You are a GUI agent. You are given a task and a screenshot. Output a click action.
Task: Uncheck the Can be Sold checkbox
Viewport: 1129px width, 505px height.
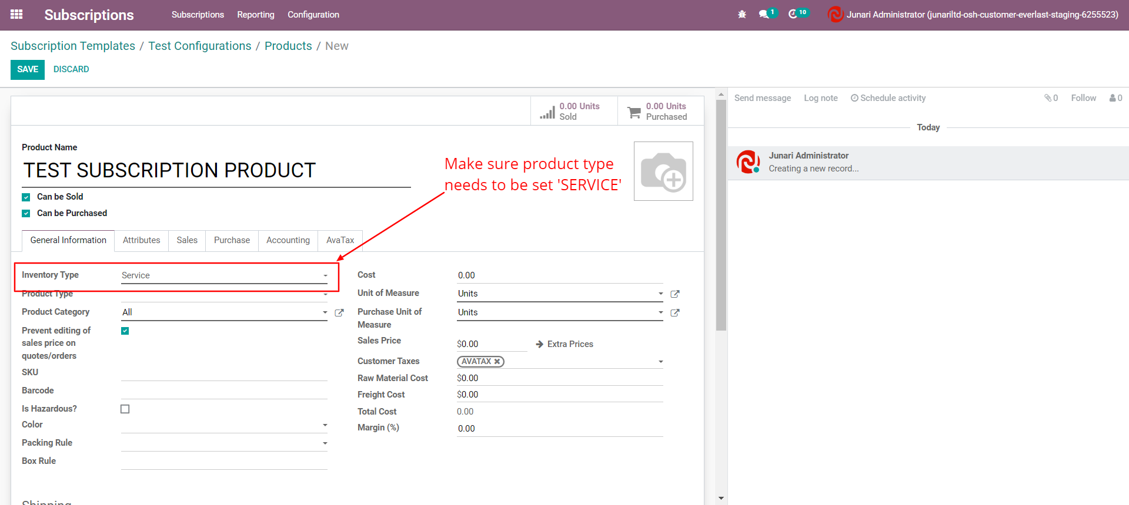tap(26, 197)
